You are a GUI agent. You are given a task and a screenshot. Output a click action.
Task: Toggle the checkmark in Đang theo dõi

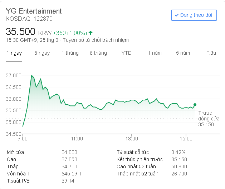click(x=177, y=15)
